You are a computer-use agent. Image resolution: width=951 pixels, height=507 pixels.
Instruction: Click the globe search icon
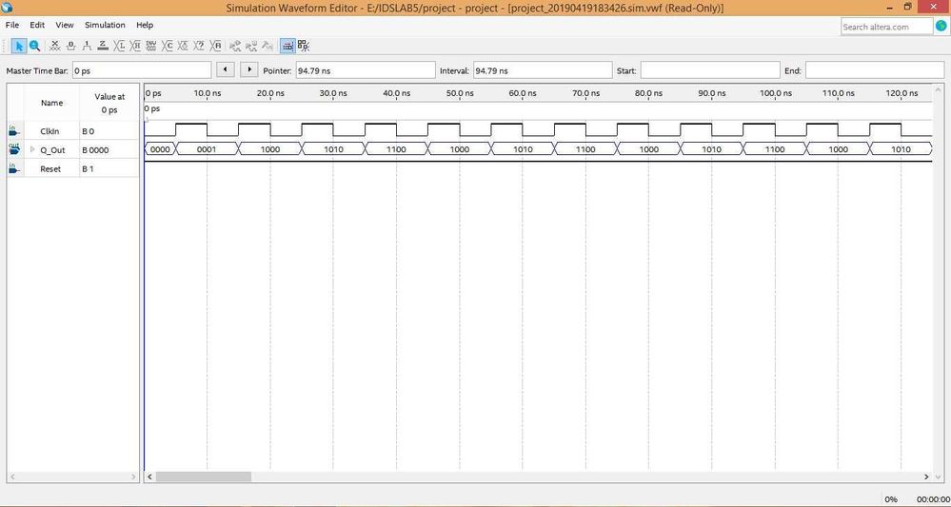pos(941,27)
